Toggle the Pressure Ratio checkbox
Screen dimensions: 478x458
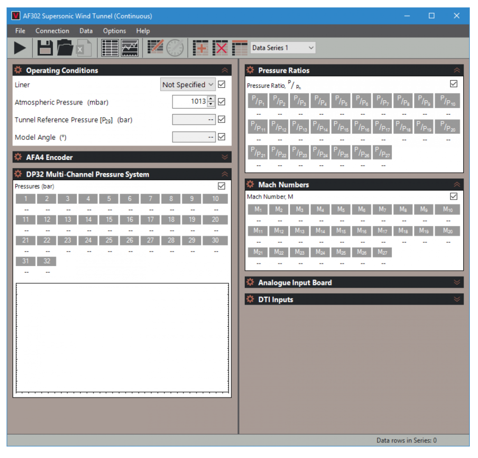pyautogui.click(x=454, y=83)
